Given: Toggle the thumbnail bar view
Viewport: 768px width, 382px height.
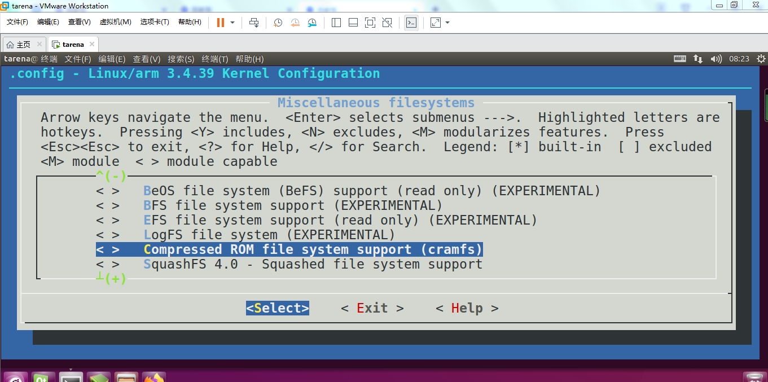Looking at the screenshot, I should point(353,23).
